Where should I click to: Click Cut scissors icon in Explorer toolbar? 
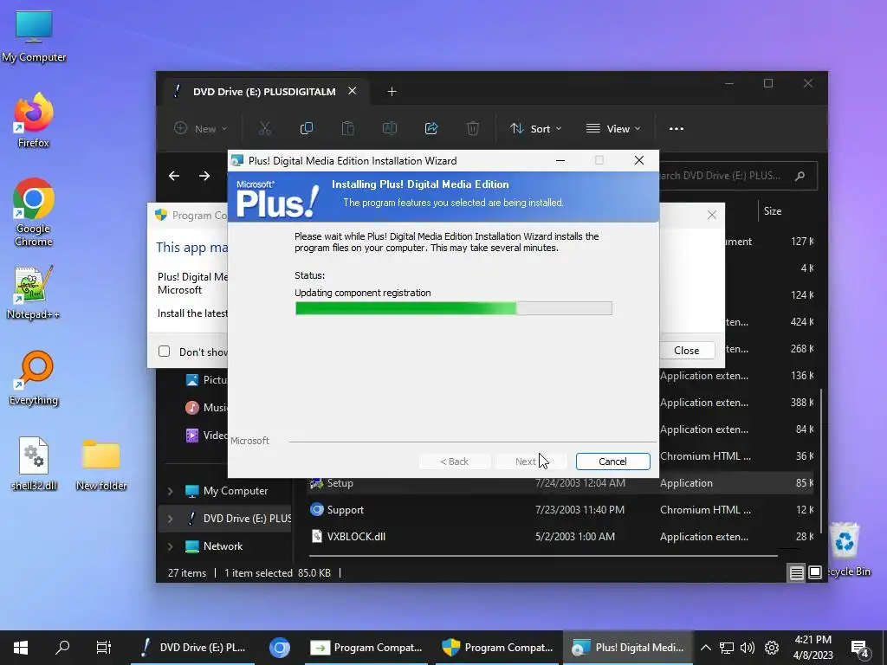point(265,128)
